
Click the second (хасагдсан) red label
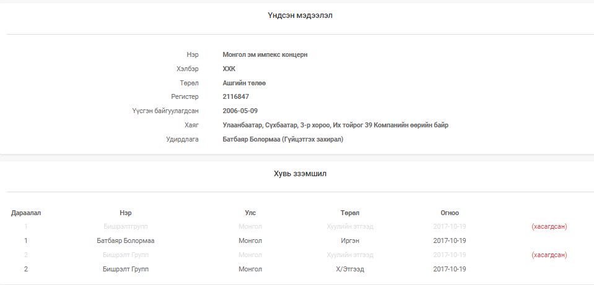(549, 255)
